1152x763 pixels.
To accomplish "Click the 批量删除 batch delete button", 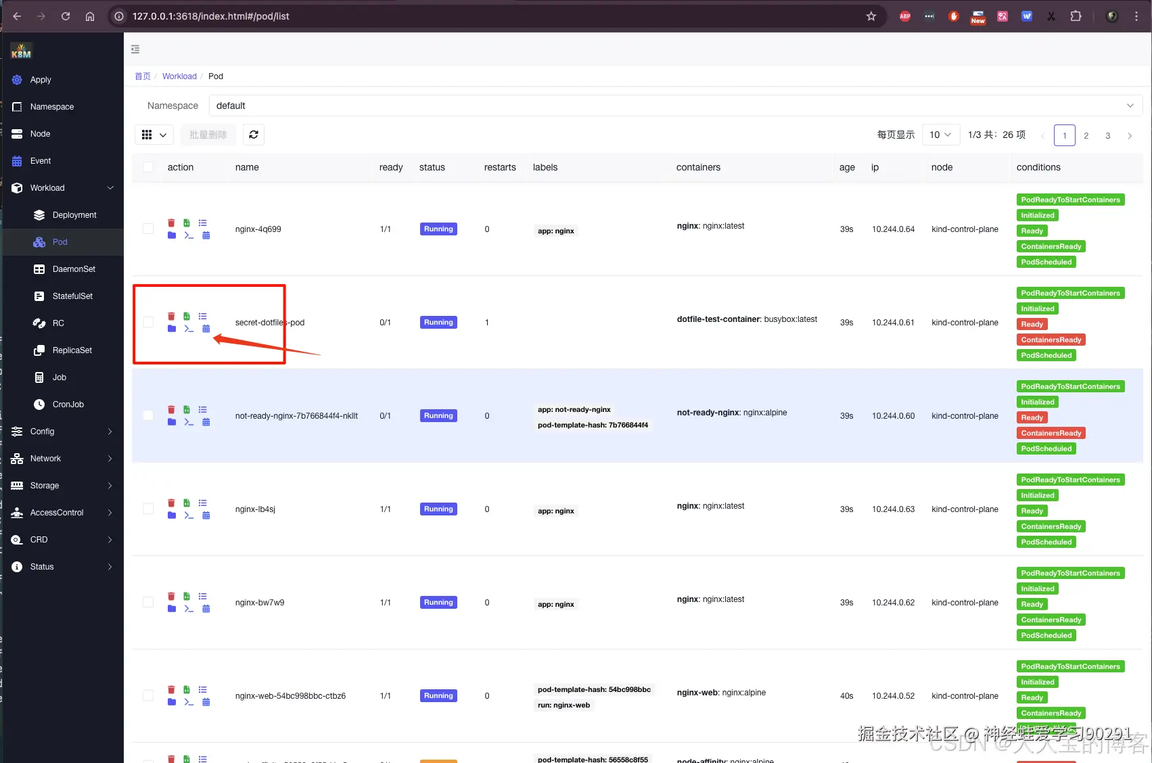I will [208, 135].
